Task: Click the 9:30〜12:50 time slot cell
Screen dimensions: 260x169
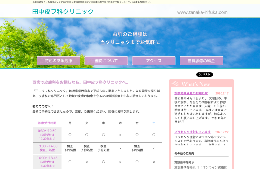Action: click(x=47, y=135)
